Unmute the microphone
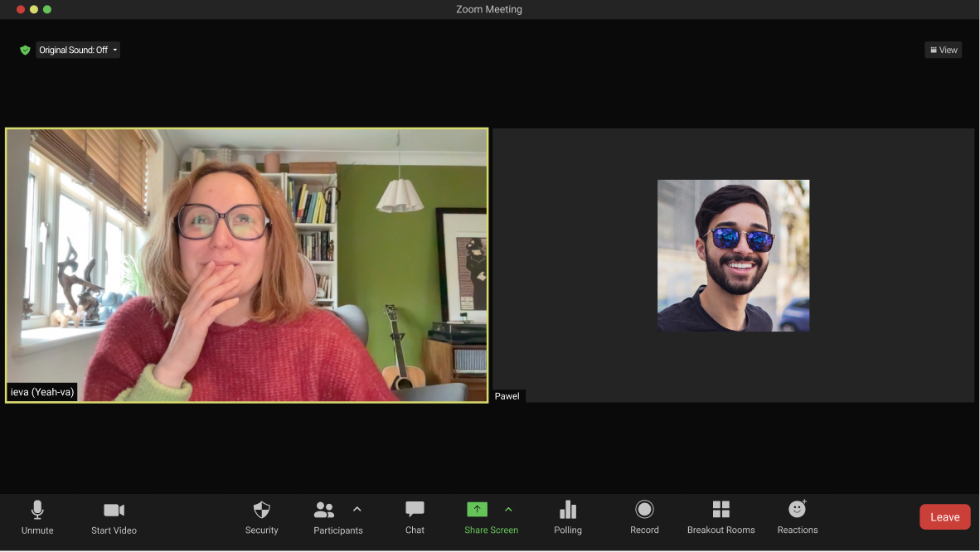Image resolution: width=980 pixels, height=552 pixels. pos(36,518)
